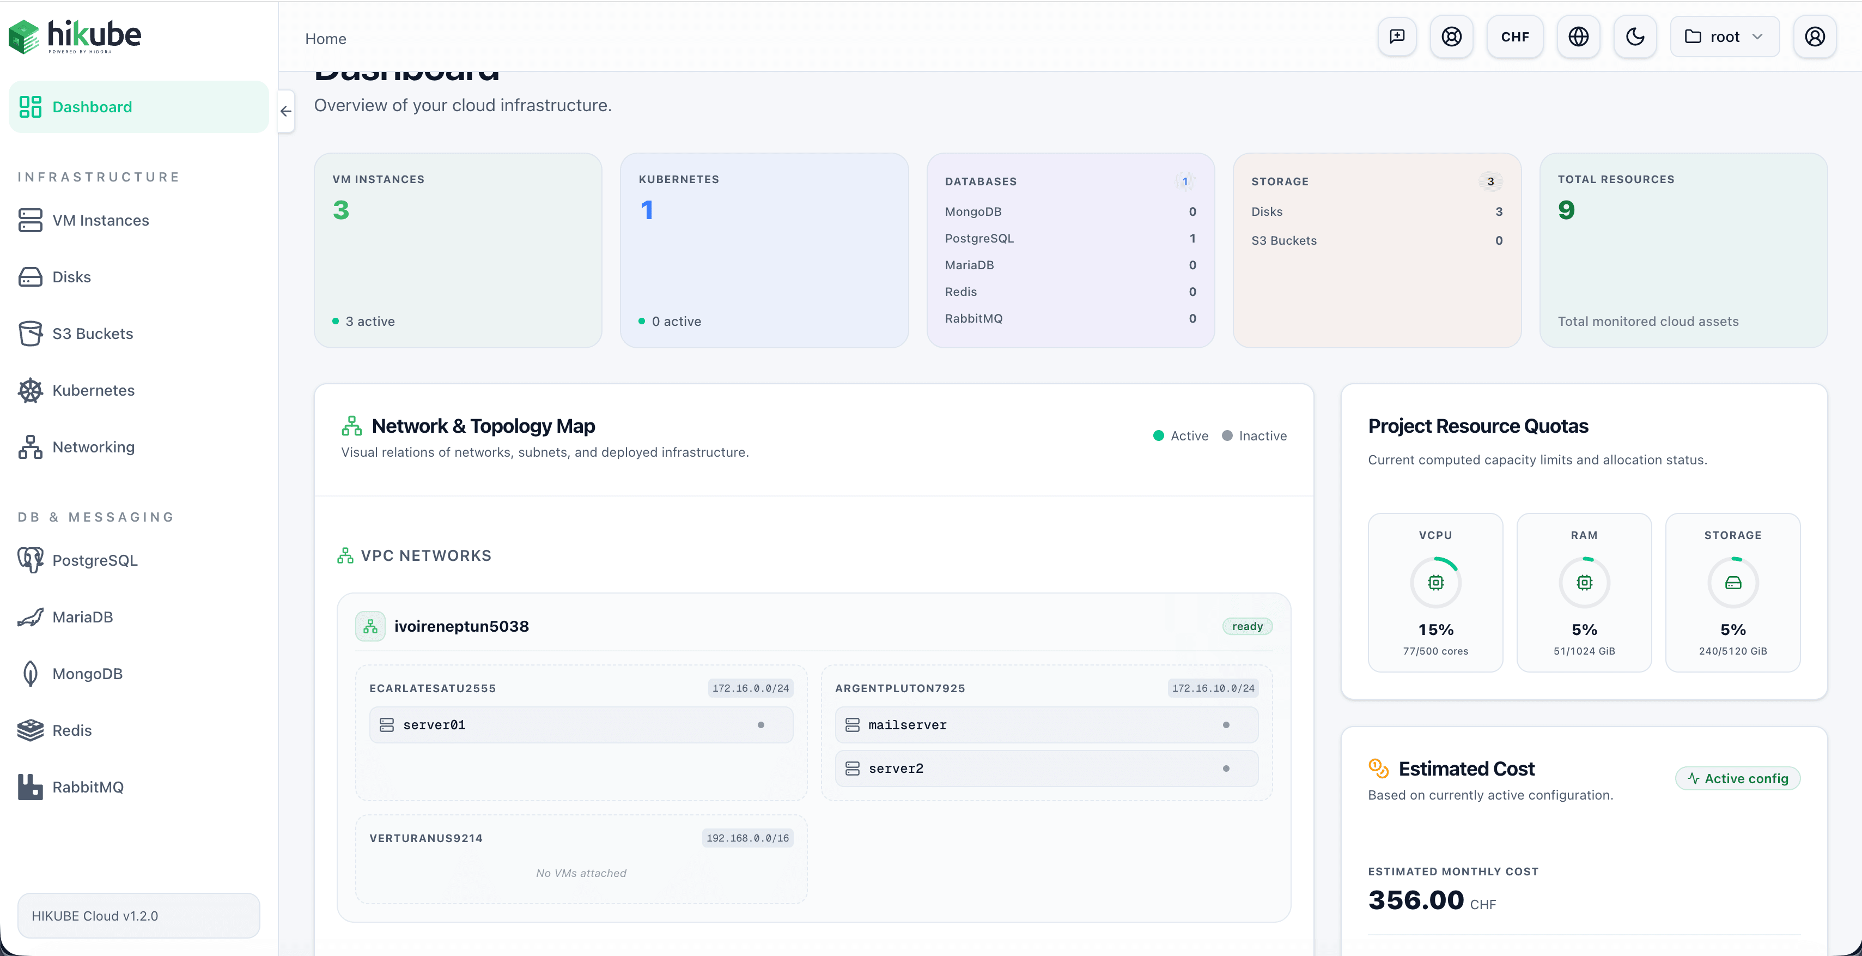Image resolution: width=1862 pixels, height=956 pixels.
Task: Open the root project dropdown
Action: pos(1725,36)
